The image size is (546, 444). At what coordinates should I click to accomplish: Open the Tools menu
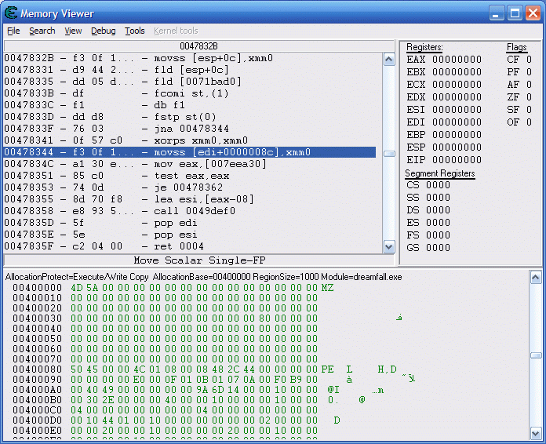[x=135, y=31]
